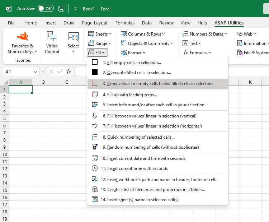Image resolution: width=269 pixels, height=222 pixels.
Task: Select Insert workbook's path and name
Action: (x=157, y=180)
